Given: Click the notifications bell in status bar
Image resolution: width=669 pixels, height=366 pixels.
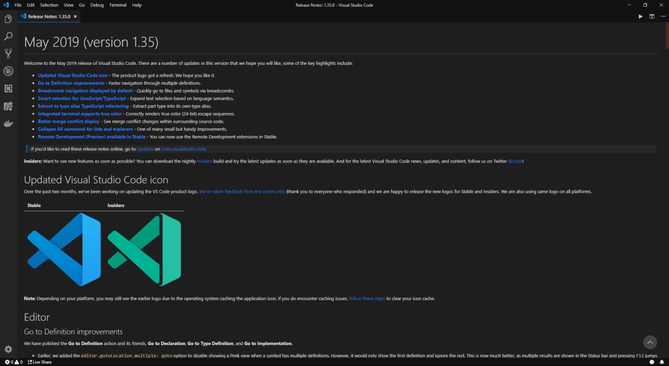Looking at the screenshot, I should [x=662, y=362].
